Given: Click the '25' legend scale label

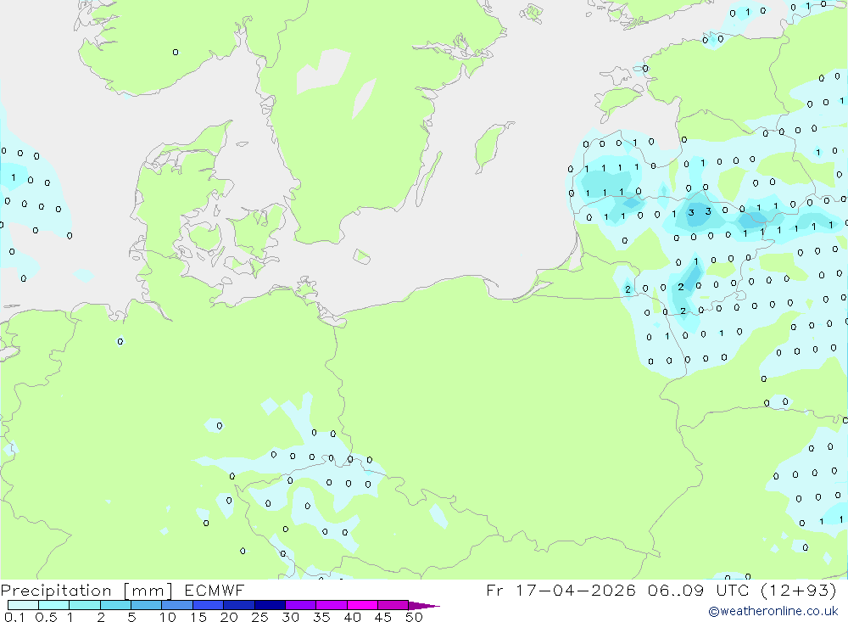Looking at the screenshot, I should pos(260,617).
